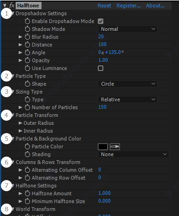
Task: Open the About... link
Action: pos(155,6)
